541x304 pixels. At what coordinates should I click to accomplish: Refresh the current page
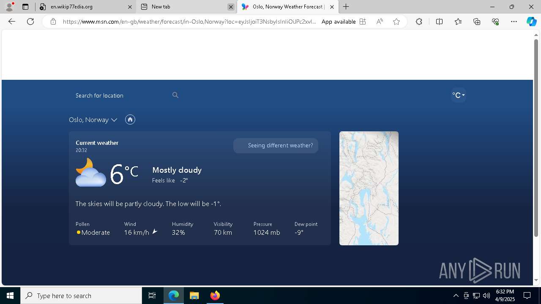pyautogui.click(x=30, y=22)
